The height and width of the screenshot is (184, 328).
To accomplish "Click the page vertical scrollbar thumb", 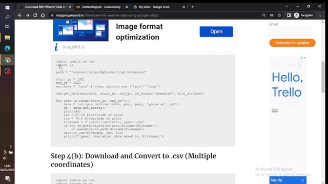I will point(323,77).
